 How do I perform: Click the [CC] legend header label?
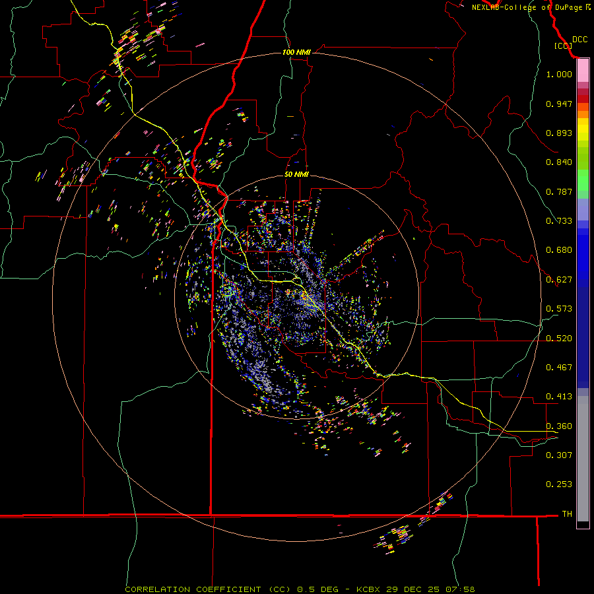(563, 46)
